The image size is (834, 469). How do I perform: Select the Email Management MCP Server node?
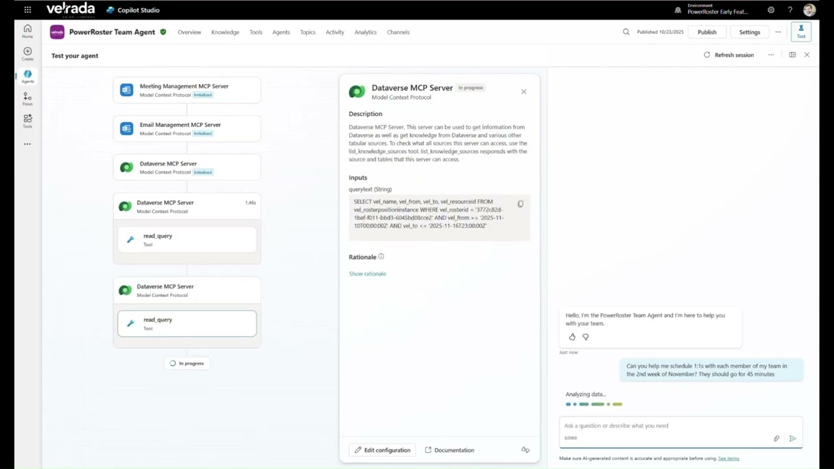coord(187,128)
